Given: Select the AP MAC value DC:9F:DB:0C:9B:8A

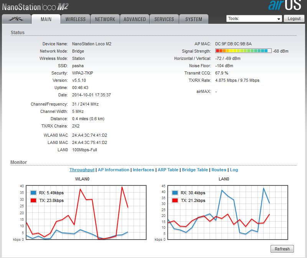Looking at the screenshot, I should pyautogui.click(x=233, y=44).
